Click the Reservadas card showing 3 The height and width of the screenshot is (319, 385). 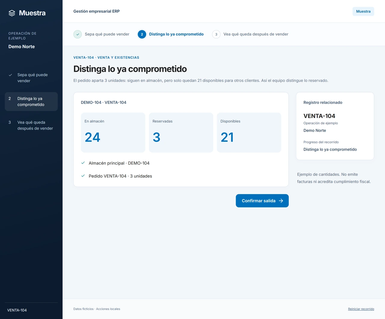[x=181, y=132]
